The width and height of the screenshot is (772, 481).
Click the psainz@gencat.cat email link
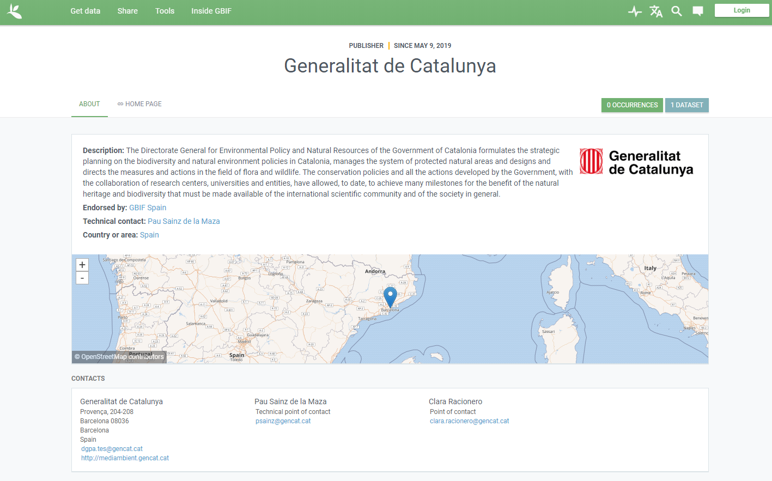283,421
